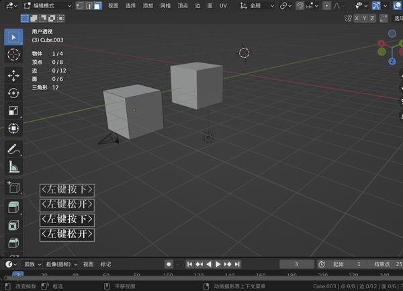Open the 顶点 menu

coord(183,5)
